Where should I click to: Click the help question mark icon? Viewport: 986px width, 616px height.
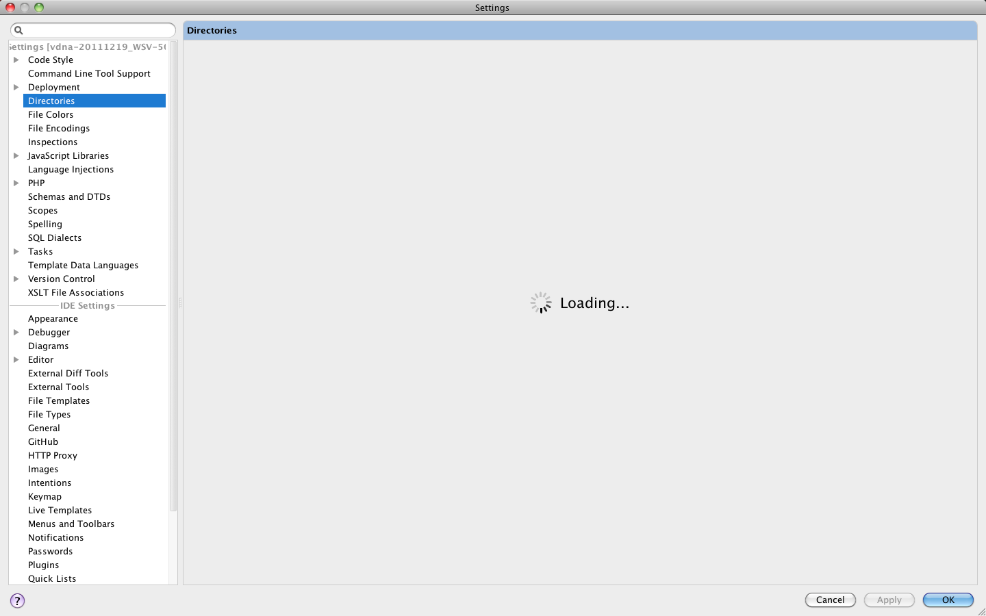[17, 600]
